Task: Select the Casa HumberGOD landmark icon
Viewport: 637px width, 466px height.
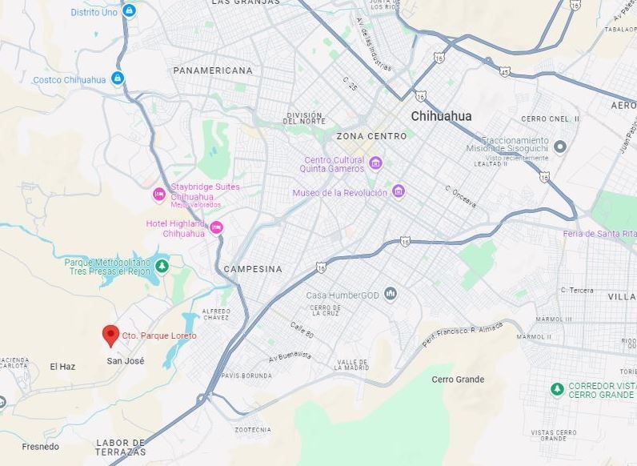Action: 391,294
